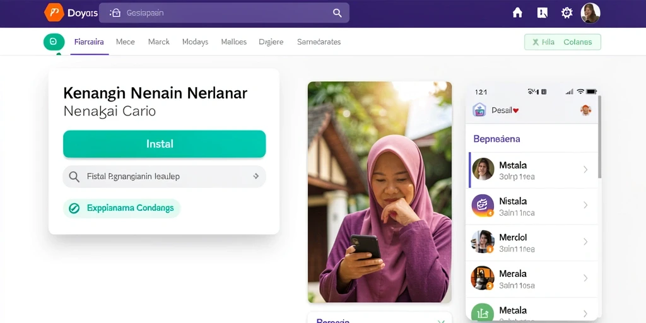The height and width of the screenshot is (323, 646).
Task: Click the X icon in Hila Colanes button
Action: [536, 42]
